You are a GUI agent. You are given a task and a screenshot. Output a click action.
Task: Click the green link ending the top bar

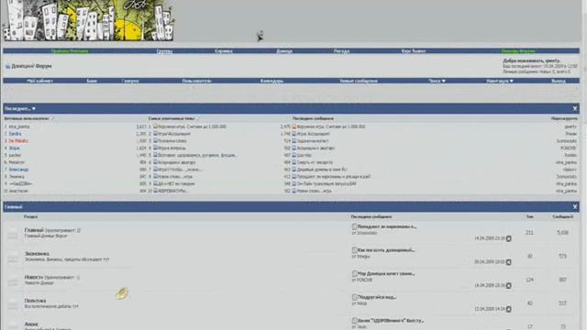pos(518,51)
